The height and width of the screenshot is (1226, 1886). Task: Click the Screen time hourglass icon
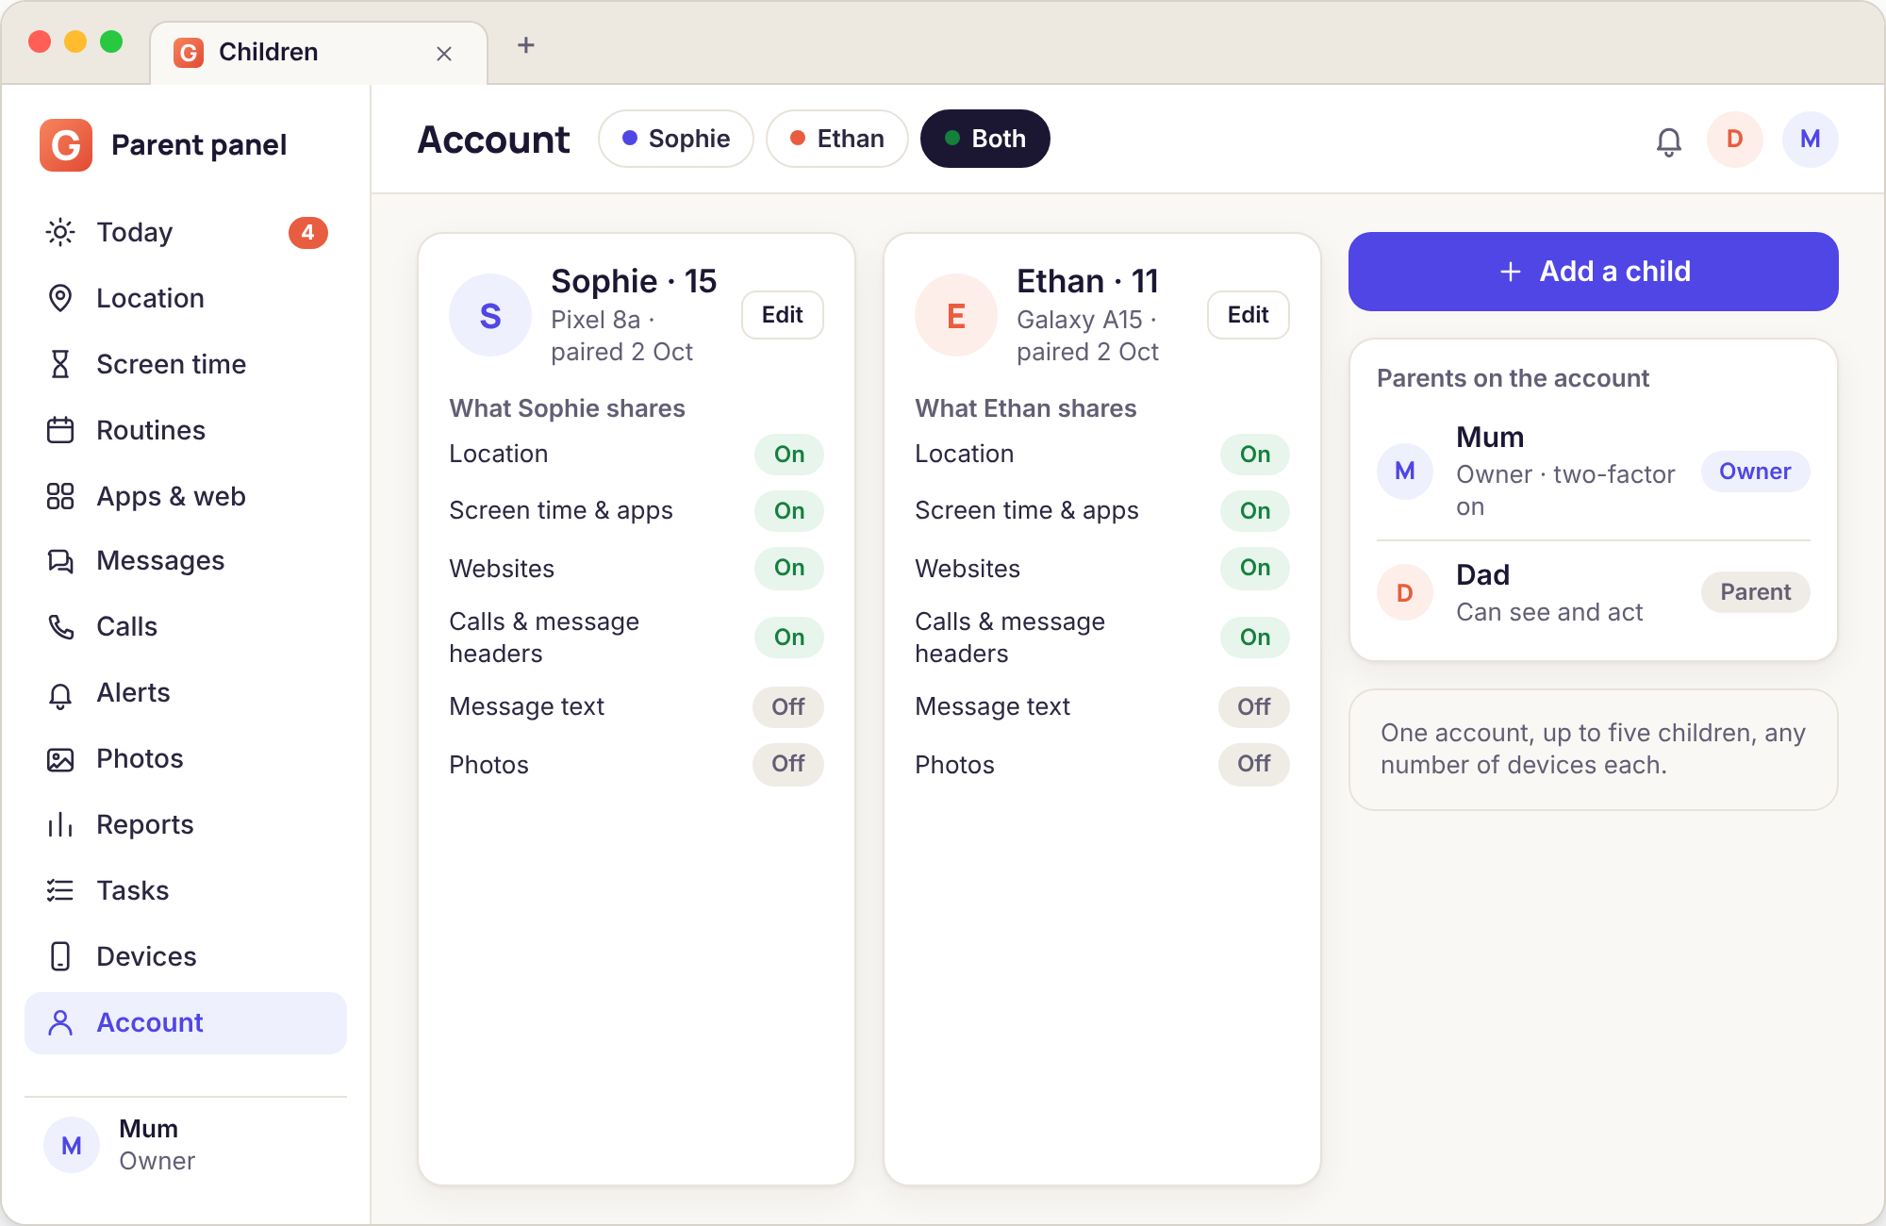coord(60,364)
